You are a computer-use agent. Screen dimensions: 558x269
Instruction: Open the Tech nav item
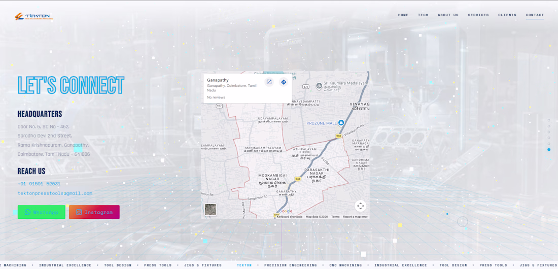[x=423, y=15]
